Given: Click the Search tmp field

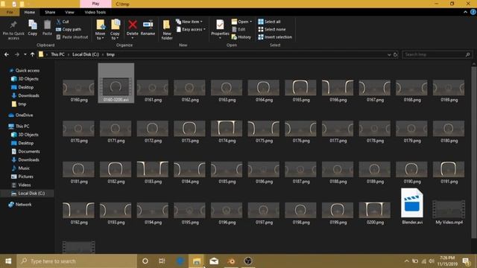Looking at the screenshot, I should [x=437, y=54].
